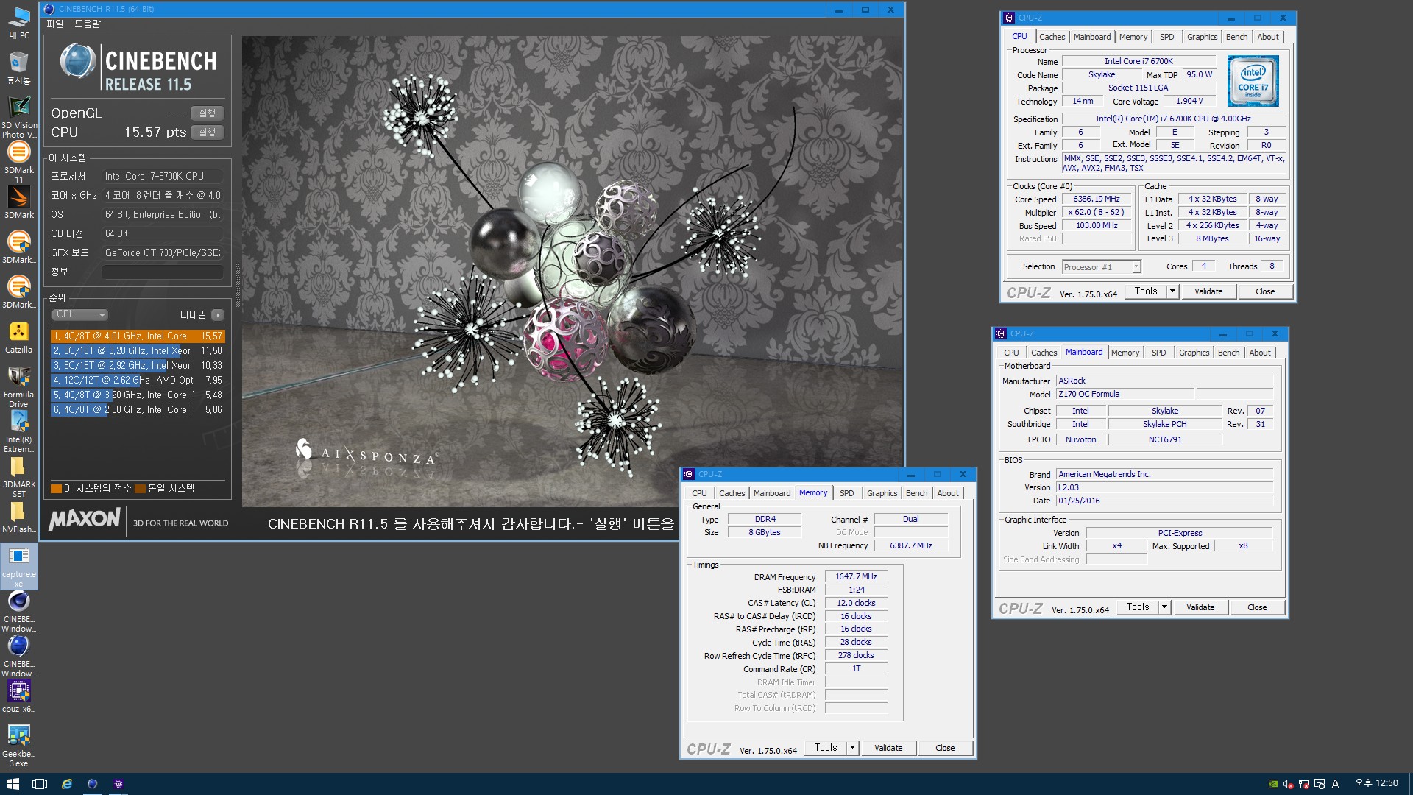Open the Processor #1 selection dropdown

(x=1101, y=266)
